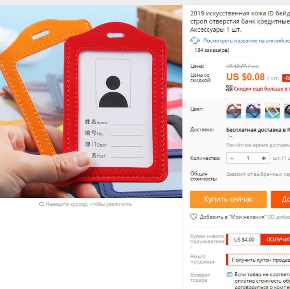Click the heart icon to add to wishlist
Viewport: 290px width, 289px height.
(x=193, y=217)
